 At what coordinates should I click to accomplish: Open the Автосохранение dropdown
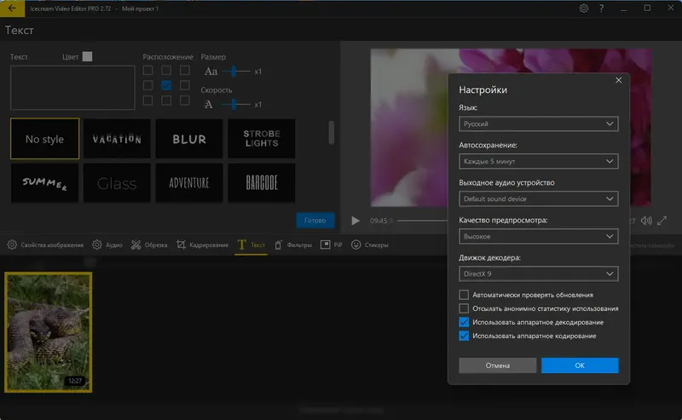[538, 161]
